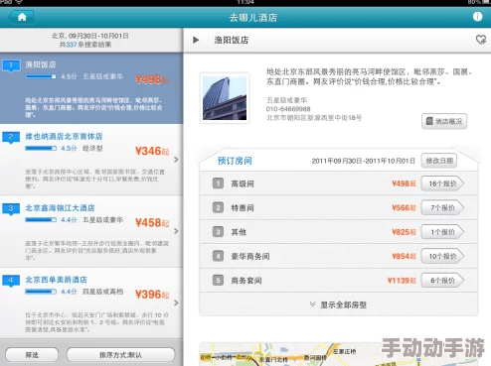Open 16个报价 for 高级间
The width and height of the screenshot is (491, 366).
point(442,183)
